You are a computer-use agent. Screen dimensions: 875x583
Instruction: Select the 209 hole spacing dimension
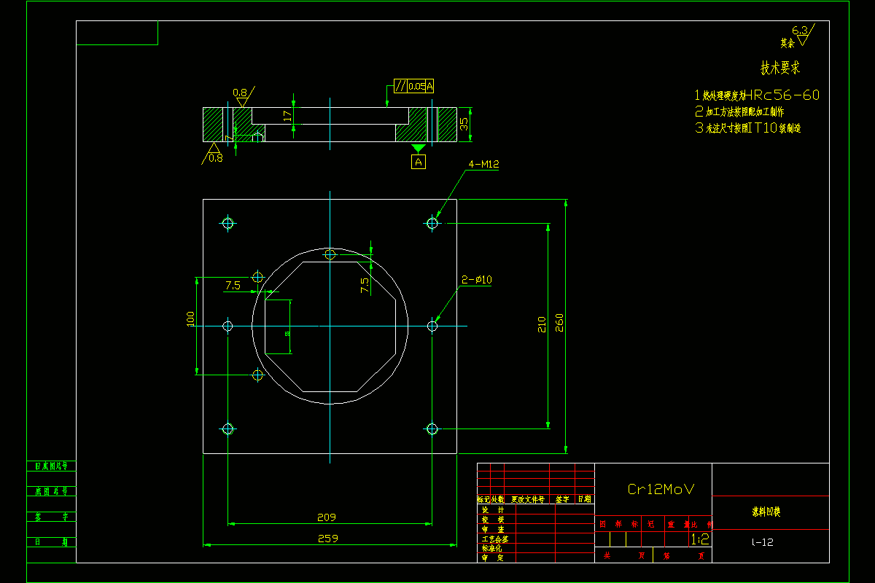[x=326, y=517]
